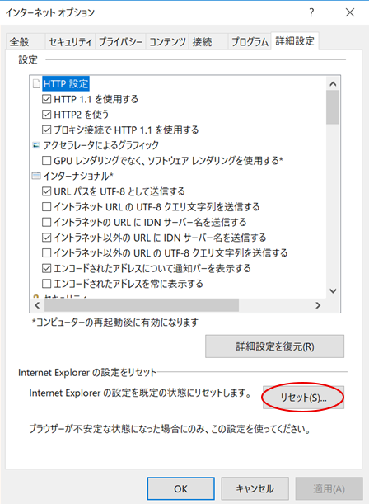Click the help question mark button
Viewport: 369px width, 504px height.
[311, 12]
